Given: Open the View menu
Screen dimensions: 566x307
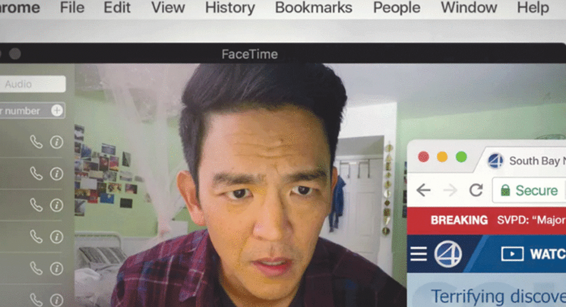Looking at the screenshot, I should (x=168, y=7).
